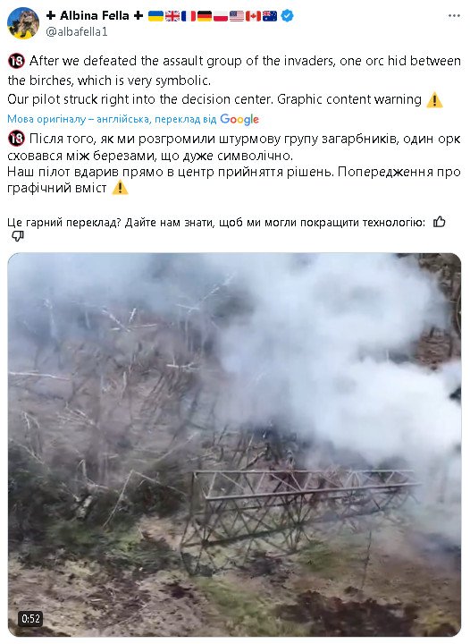Screen dimensions: 470x644
Task: Click the 0:52 video duration badge
Action: [30, 619]
